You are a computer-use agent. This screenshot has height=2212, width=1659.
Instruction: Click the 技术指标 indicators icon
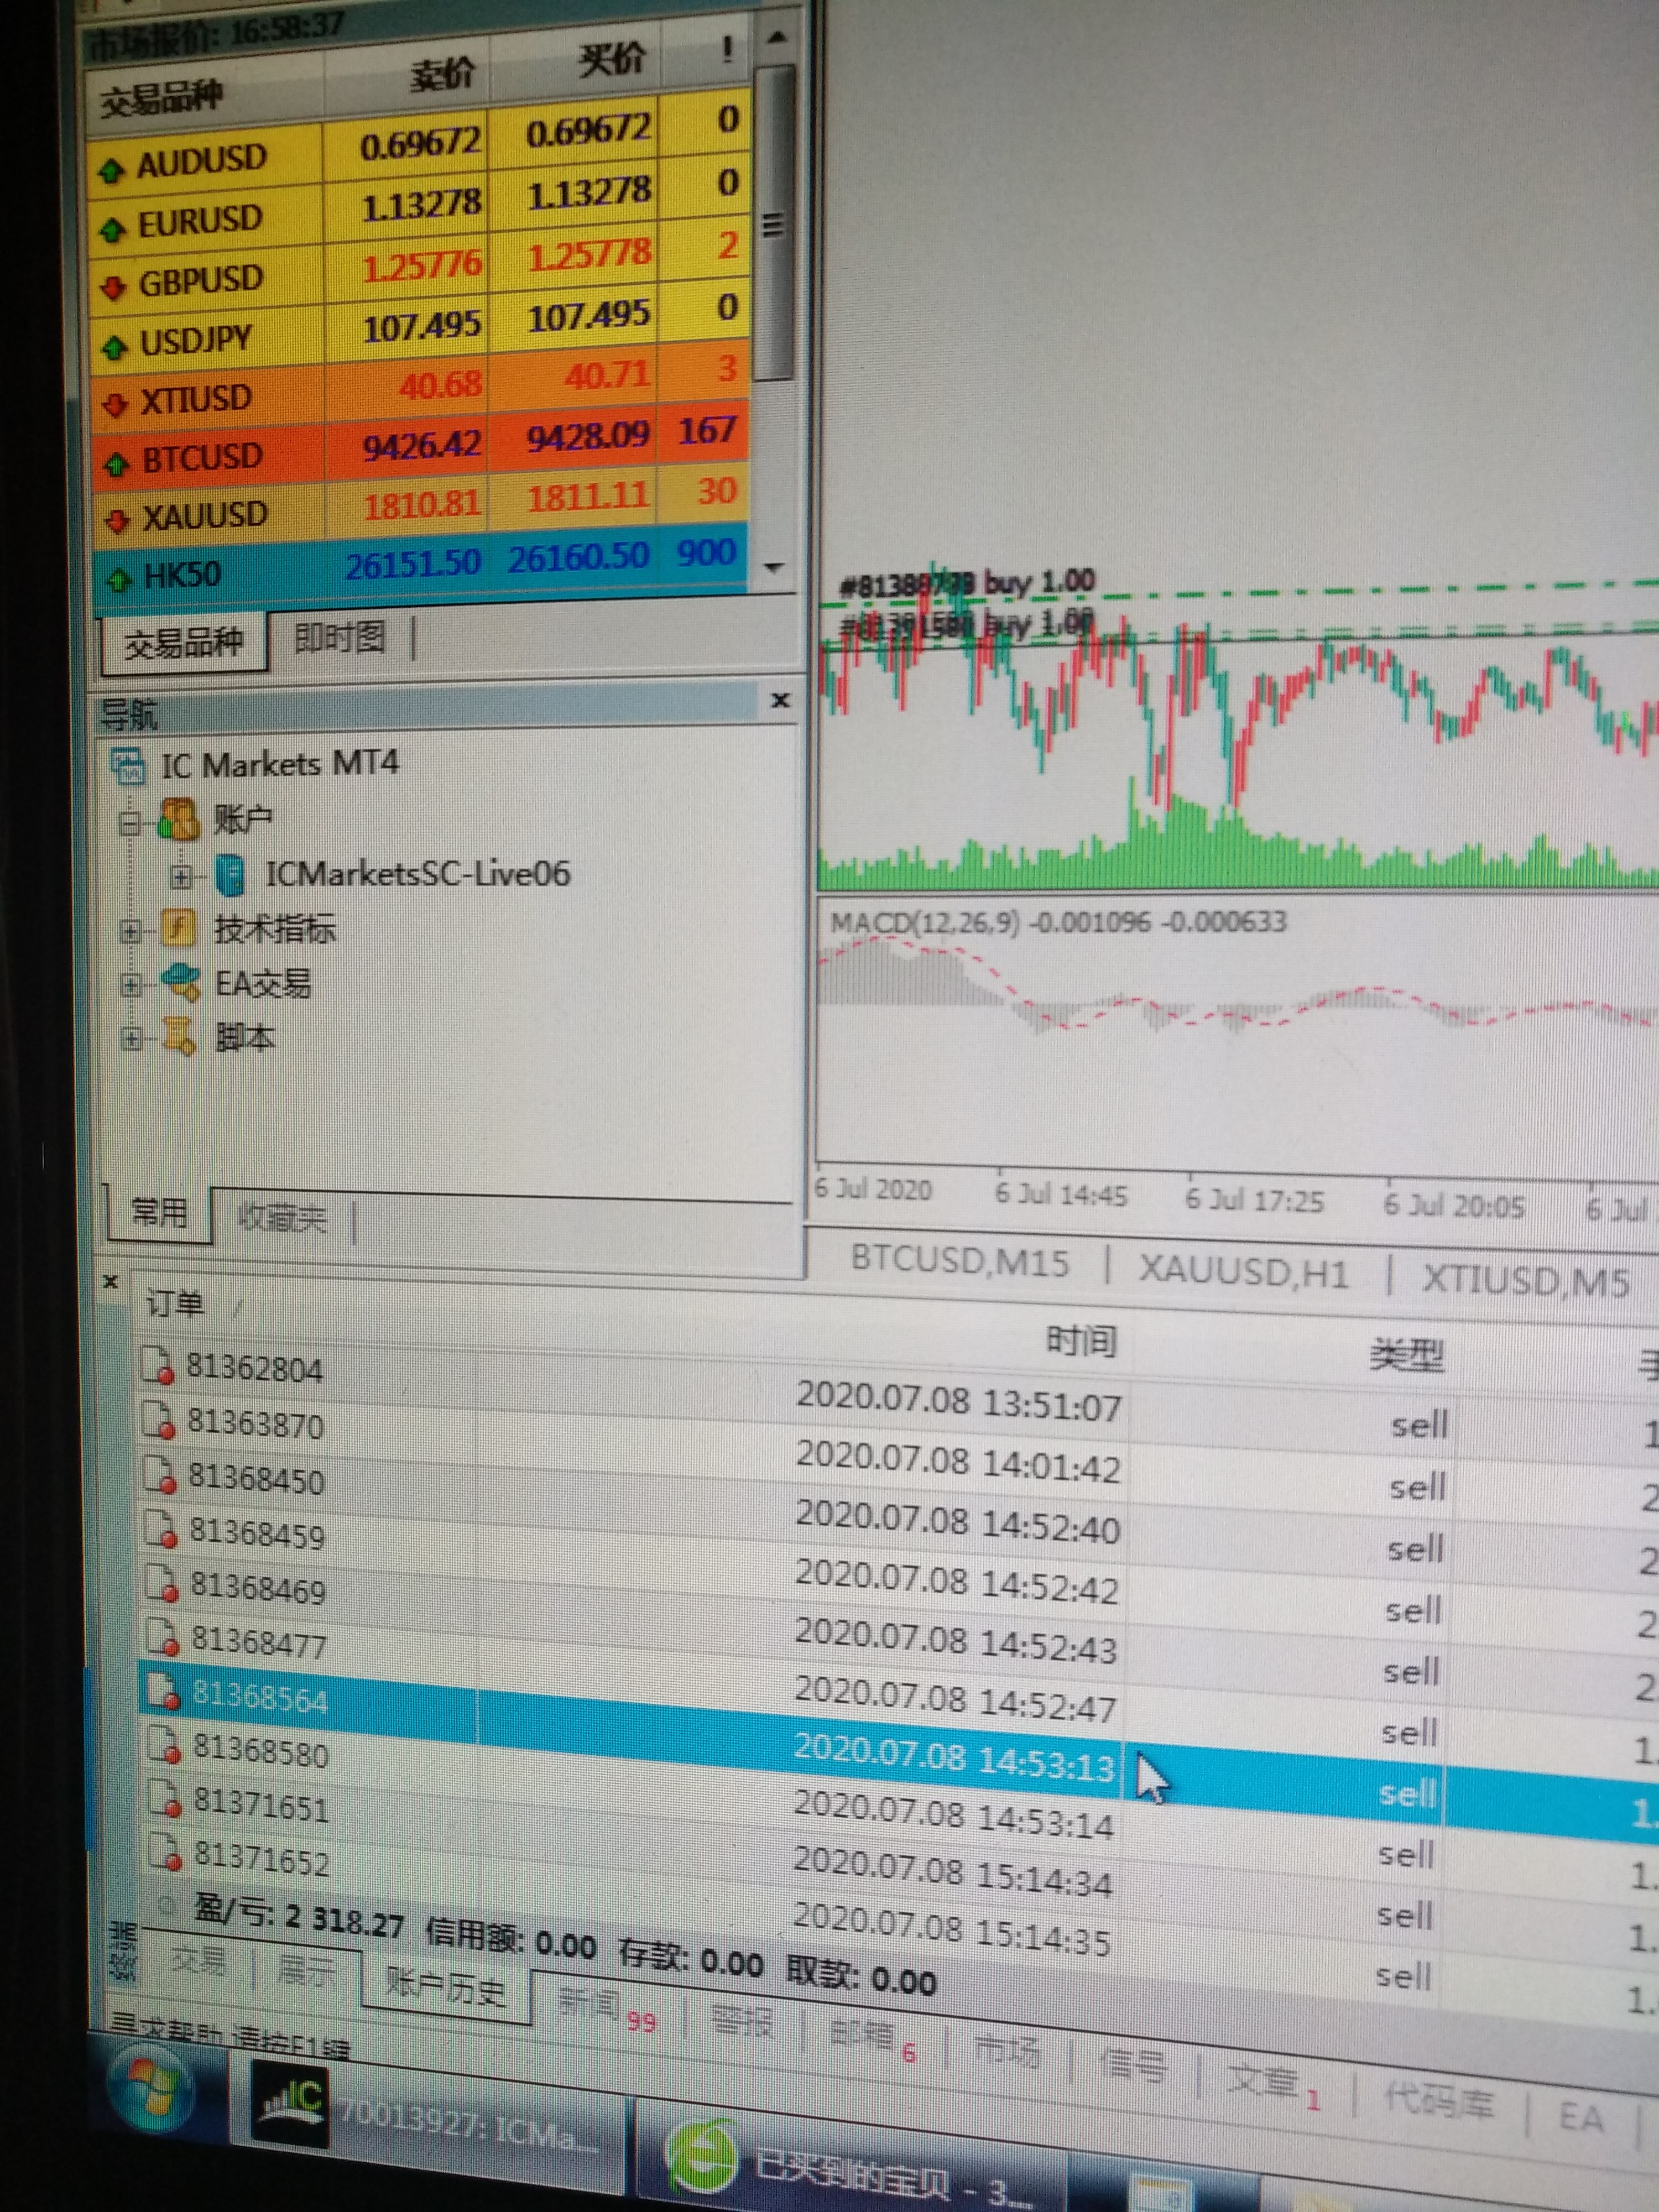tap(178, 928)
